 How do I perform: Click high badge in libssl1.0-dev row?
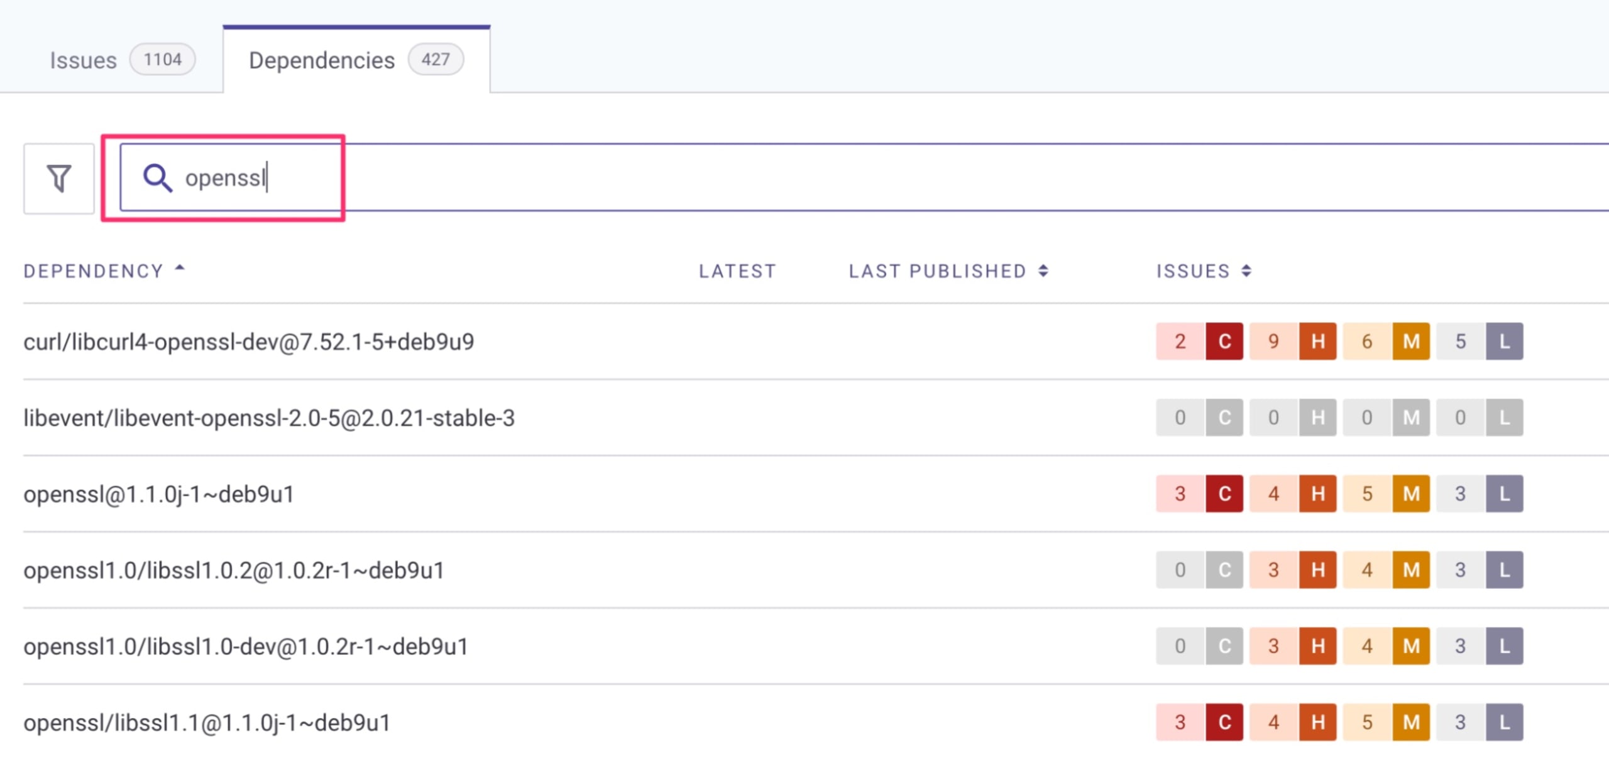click(1317, 646)
